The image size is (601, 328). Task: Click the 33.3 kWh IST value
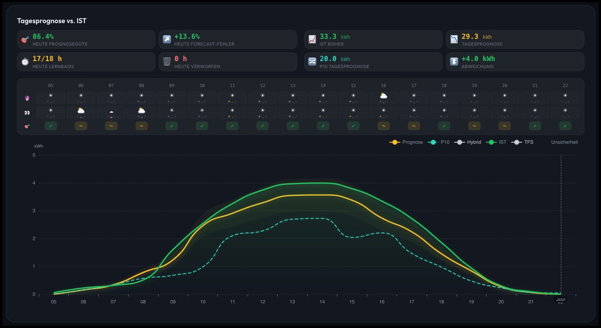click(x=335, y=37)
